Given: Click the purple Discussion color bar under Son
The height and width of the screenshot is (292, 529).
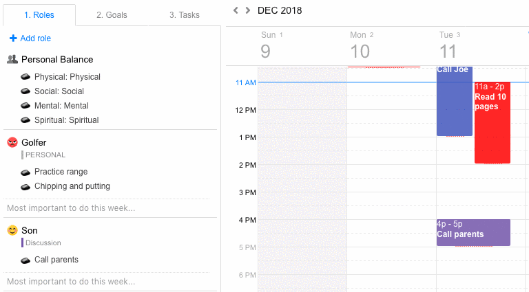Looking at the screenshot, I should [23, 243].
